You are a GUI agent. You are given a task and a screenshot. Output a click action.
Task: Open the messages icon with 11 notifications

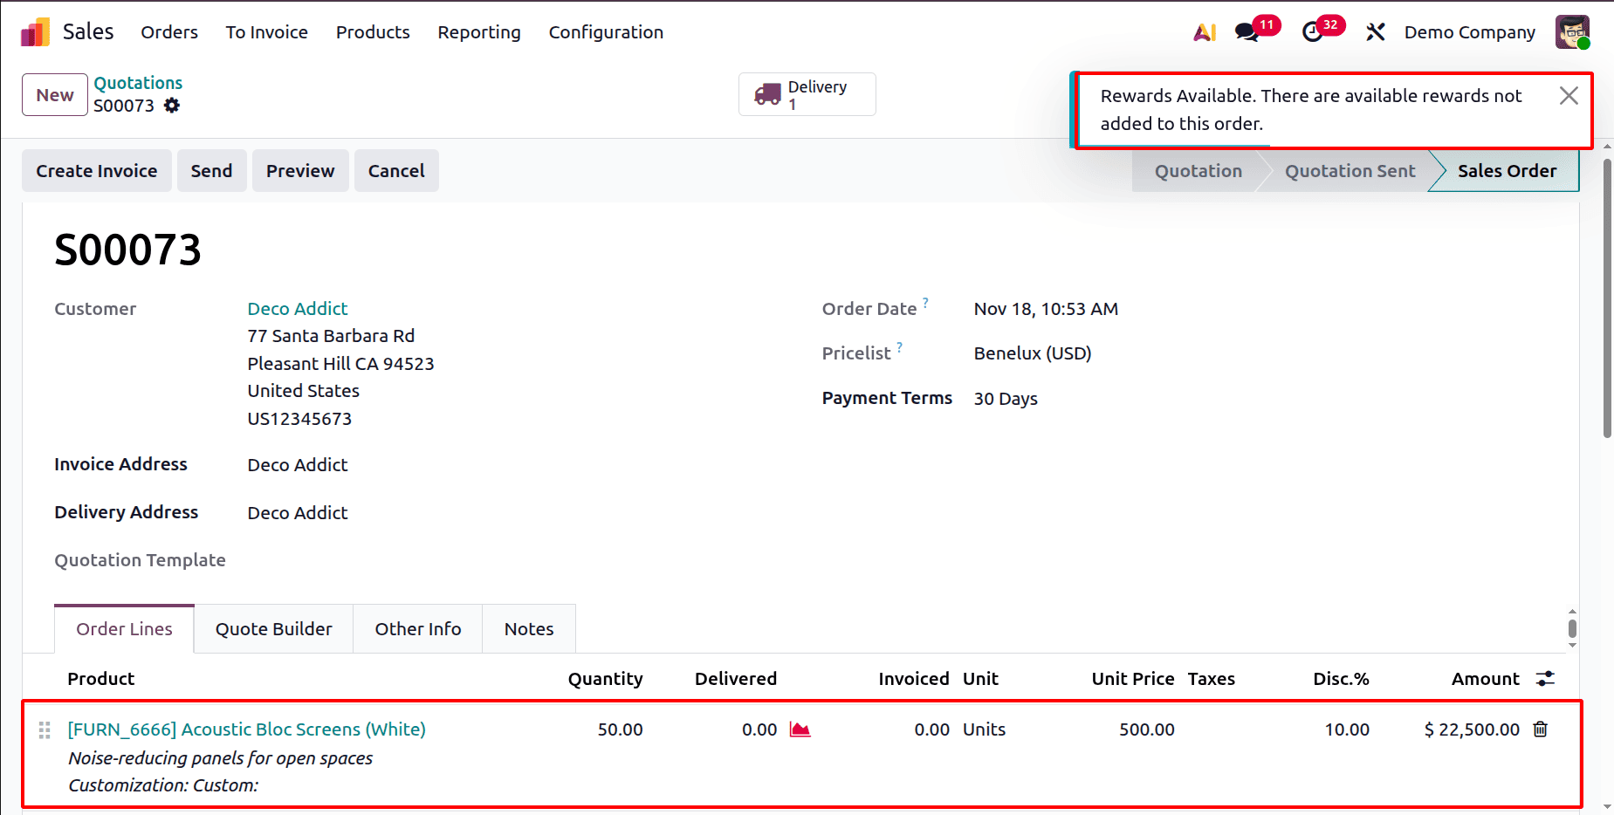pos(1247,32)
